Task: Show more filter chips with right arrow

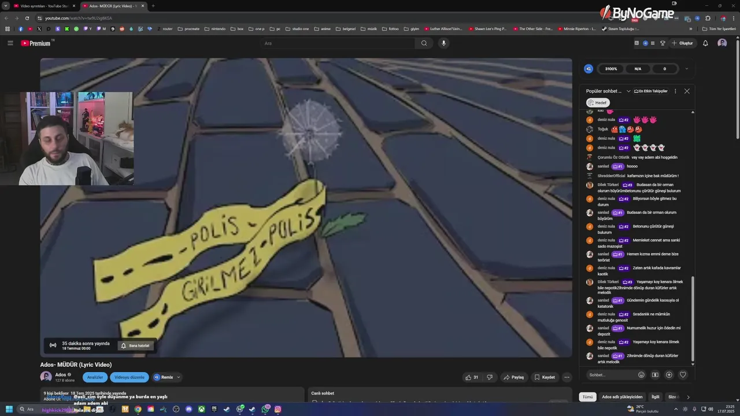Action: point(688,397)
